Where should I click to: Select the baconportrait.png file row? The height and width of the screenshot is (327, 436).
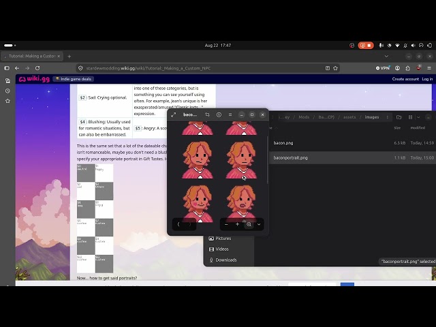coord(352,157)
